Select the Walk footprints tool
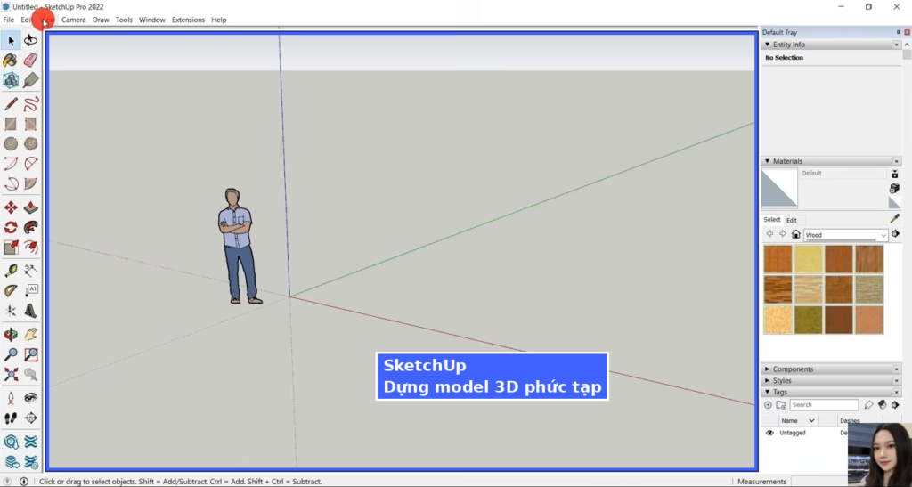Screen dimensions: 912x487 [11, 418]
